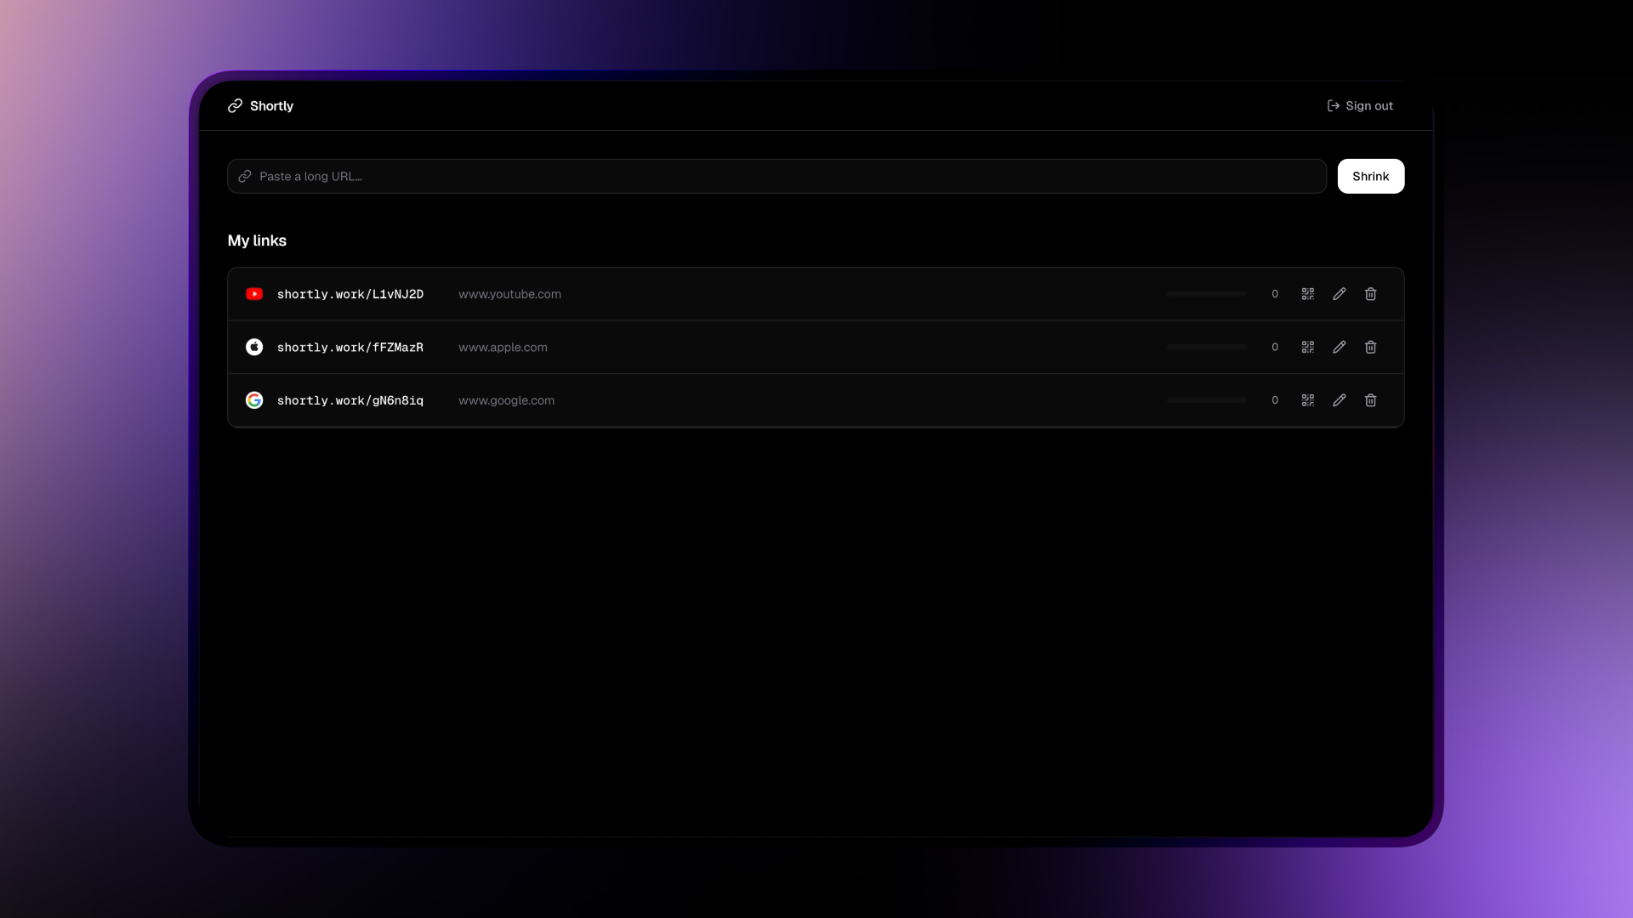Click the click-count bar for youtube.com
The height and width of the screenshot is (918, 1633).
1206,294
